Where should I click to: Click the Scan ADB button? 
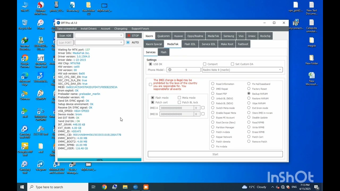pos(65,36)
